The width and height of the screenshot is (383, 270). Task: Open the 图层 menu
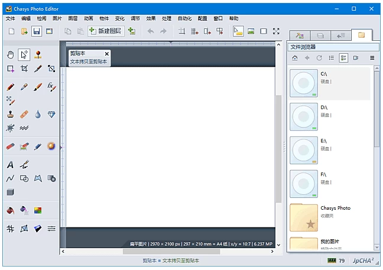[73, 18]
